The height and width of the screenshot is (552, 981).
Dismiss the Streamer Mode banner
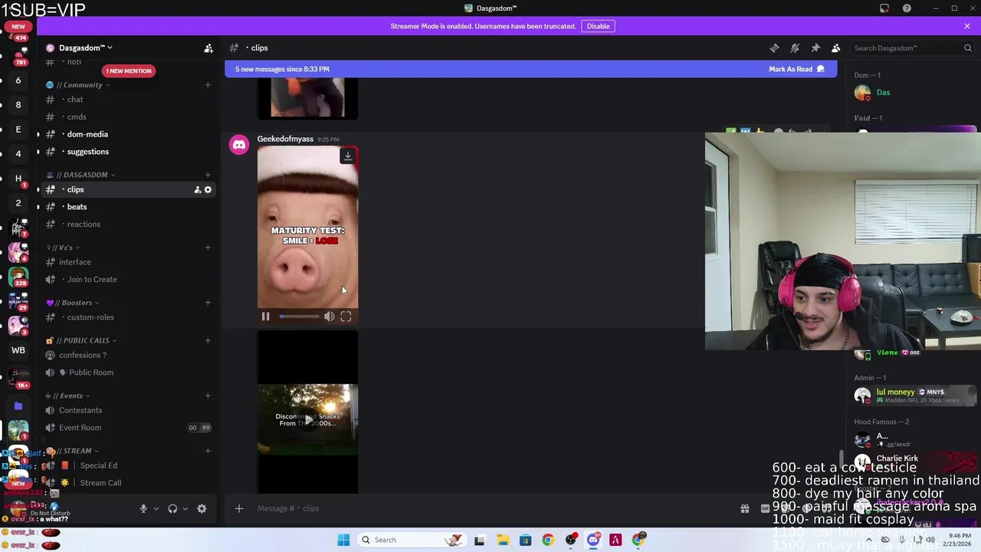pos(966,26)
